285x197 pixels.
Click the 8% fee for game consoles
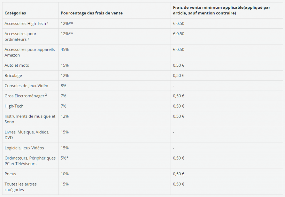point(63,86)
